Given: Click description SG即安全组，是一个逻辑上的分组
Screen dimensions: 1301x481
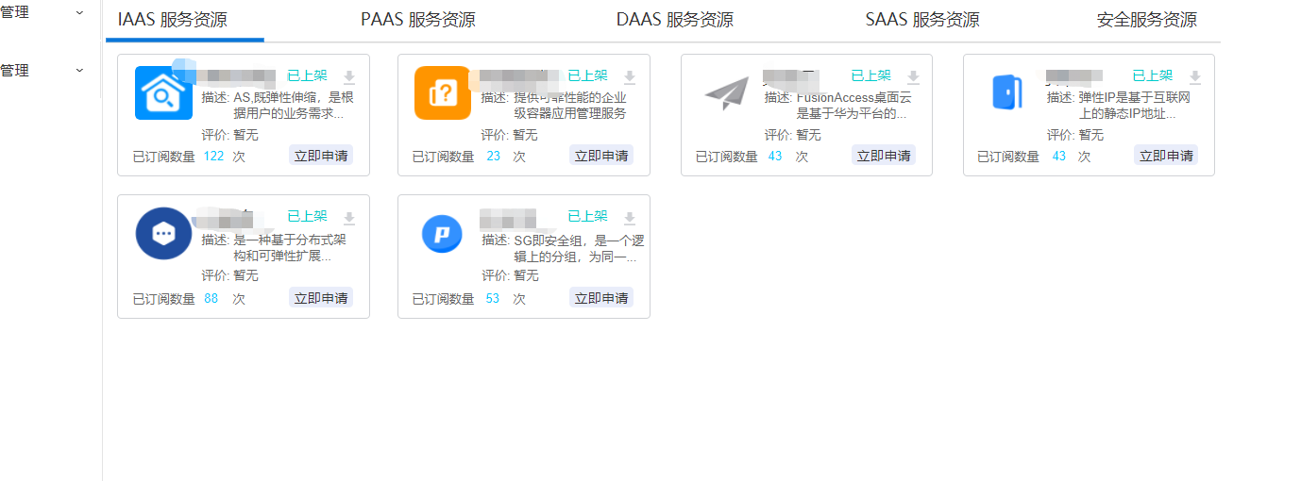Looking at the screenshot, I should [x=579, y=247].
